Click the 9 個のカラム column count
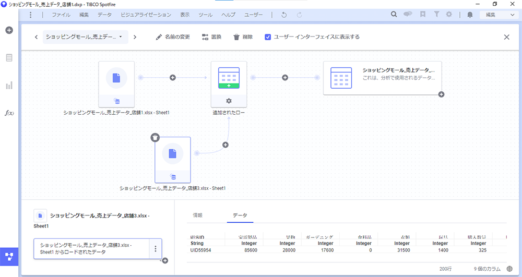Viewport: 522px width, 277px height. click(x=487, y=269)
